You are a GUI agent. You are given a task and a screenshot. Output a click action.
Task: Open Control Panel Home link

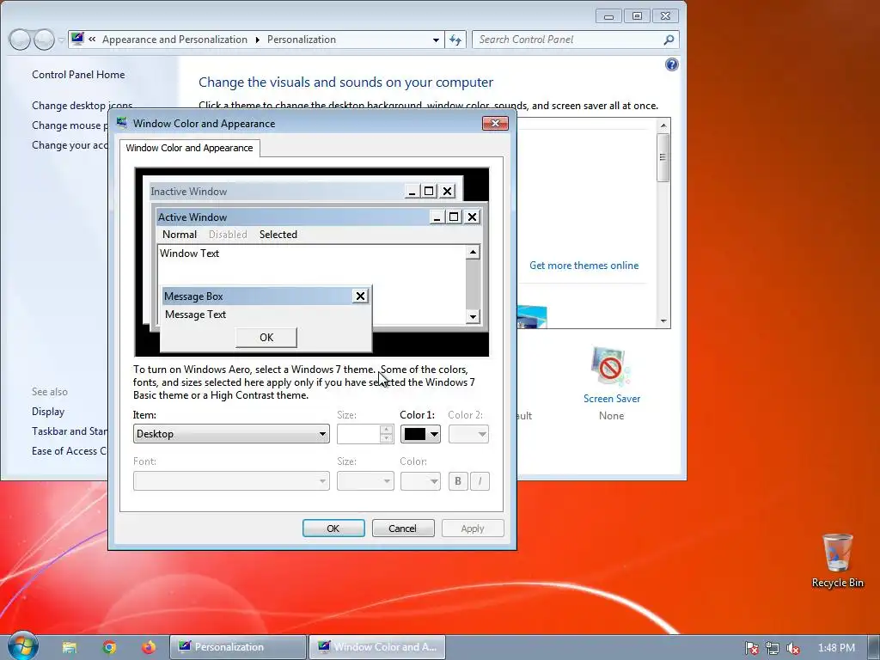click(78, 75)
